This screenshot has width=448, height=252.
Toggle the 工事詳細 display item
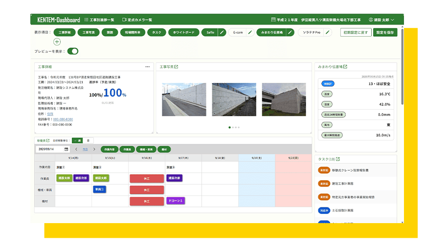tap(65, 32)
